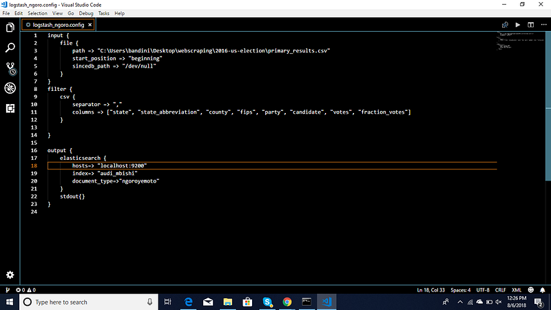The image size is (551, 310).
Task: Run the file with the play icon
Action: (518, 25)
